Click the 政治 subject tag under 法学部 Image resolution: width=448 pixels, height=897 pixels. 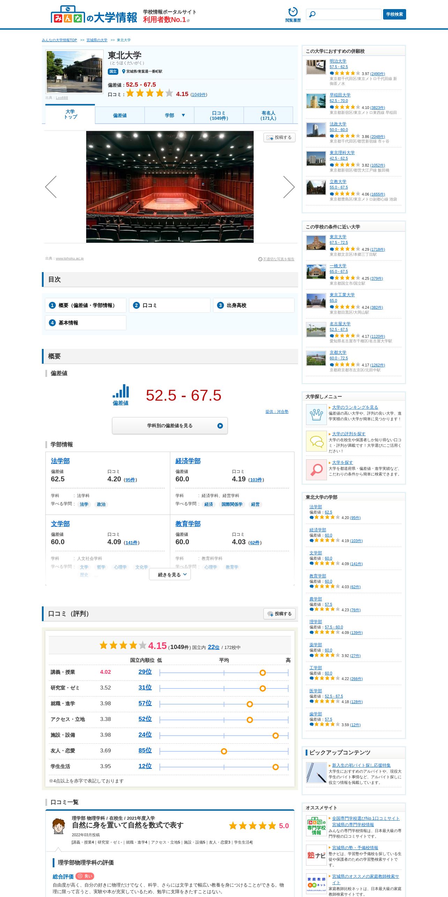coord(101,504)
